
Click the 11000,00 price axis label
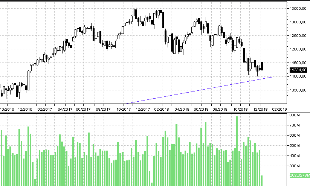coord(298,76)
